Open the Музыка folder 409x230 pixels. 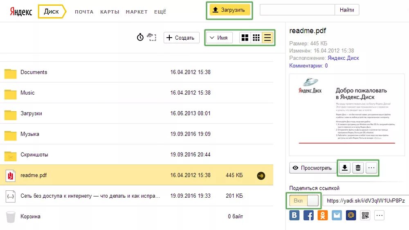point(137,134)
